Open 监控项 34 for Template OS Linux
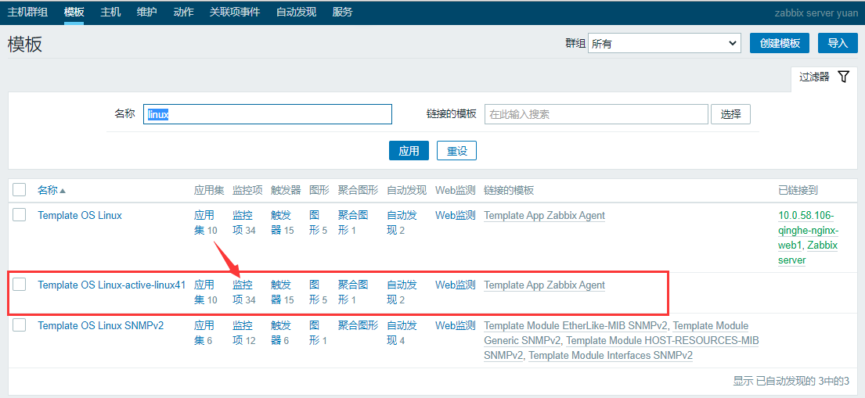 tap(243, 223)
